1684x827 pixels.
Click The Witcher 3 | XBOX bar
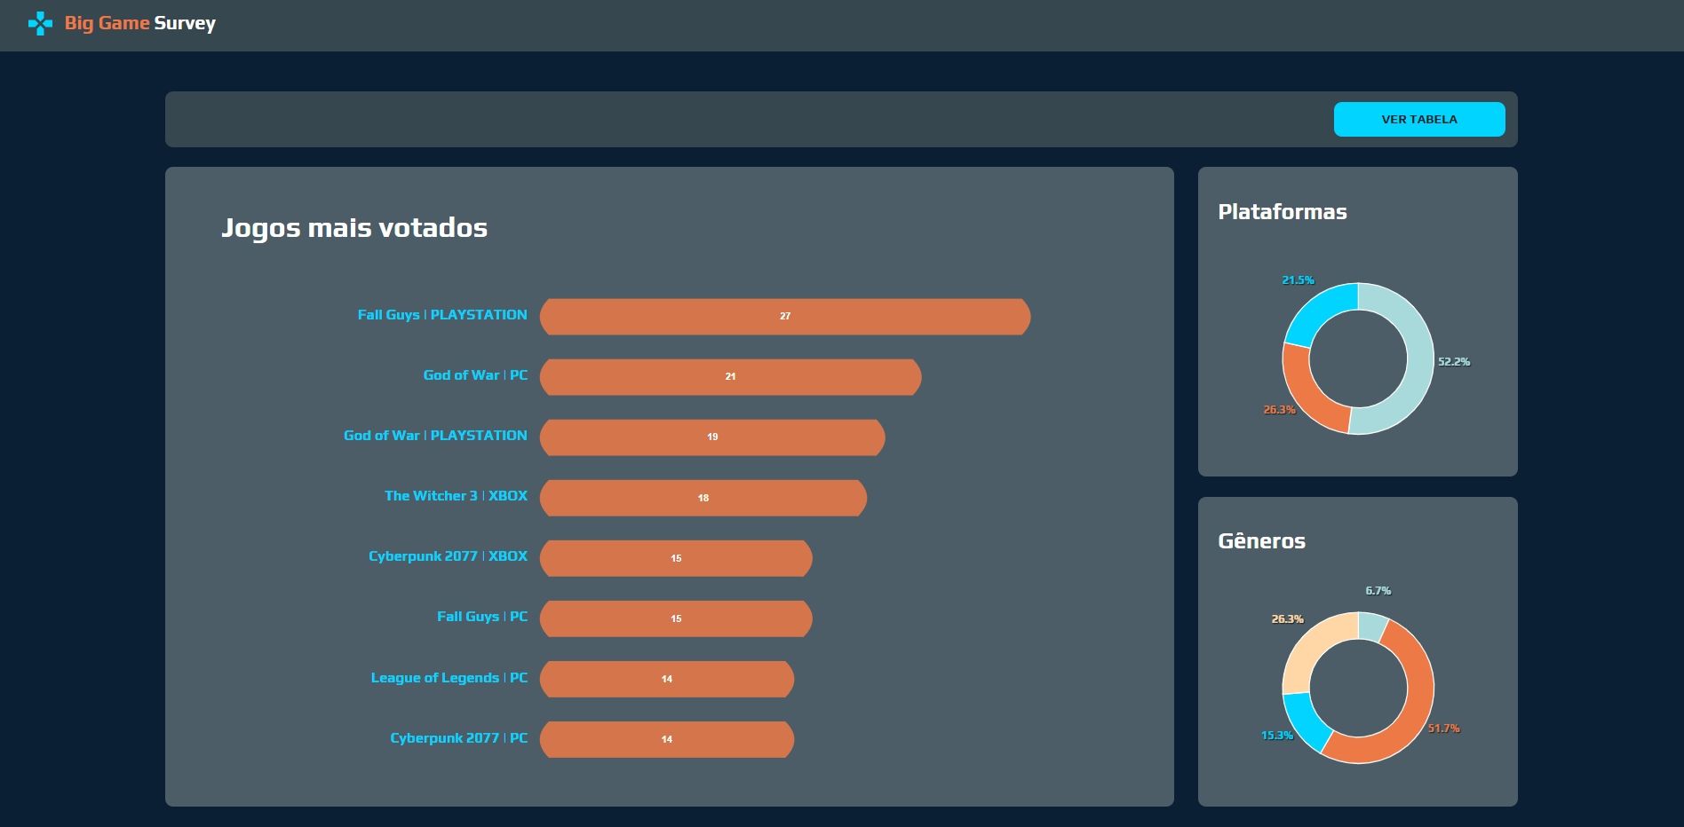[x=703, y=498]
